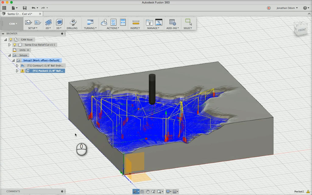Toggle the Comments panel pin dot

coord(62,191)
